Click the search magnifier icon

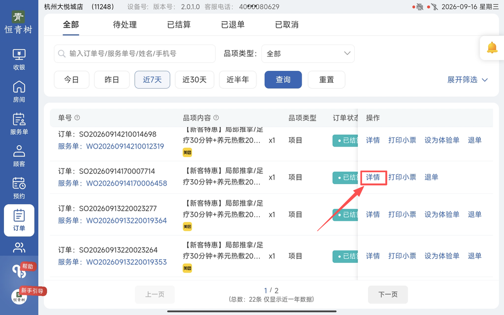[x=62, y=54]
